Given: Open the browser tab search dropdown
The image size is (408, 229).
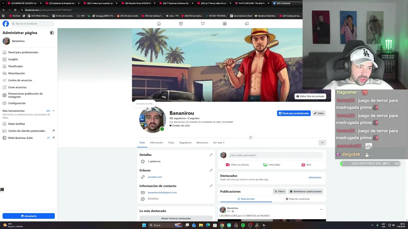Looking at the screenshot, I should [x=3, y=3].
